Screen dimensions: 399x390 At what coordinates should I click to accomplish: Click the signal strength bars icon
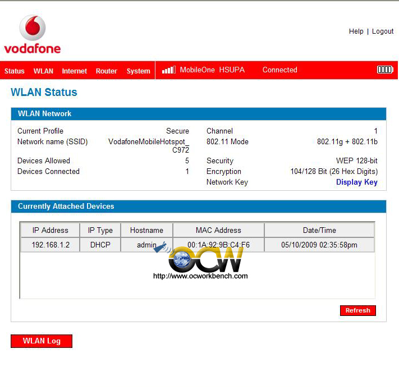coord(169,70)
